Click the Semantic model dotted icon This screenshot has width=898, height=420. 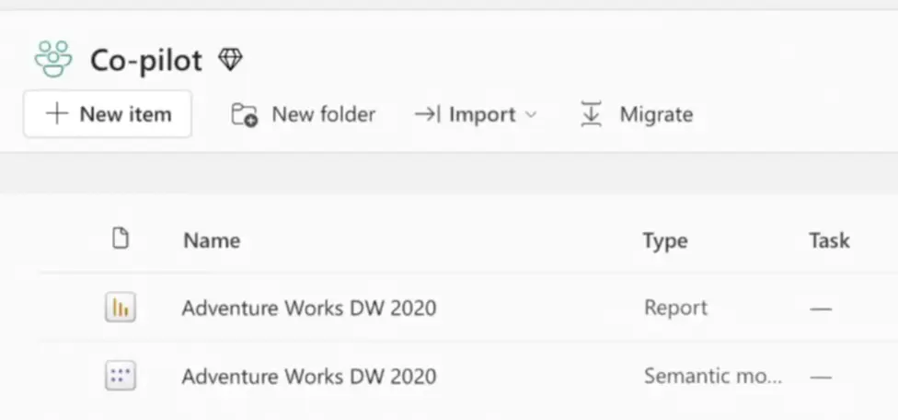(120, 376)
